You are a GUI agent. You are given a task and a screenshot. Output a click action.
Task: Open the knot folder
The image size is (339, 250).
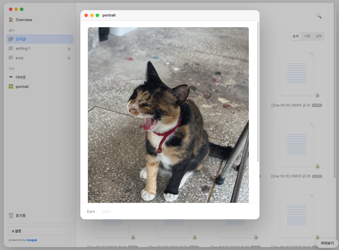click(40, 58)
